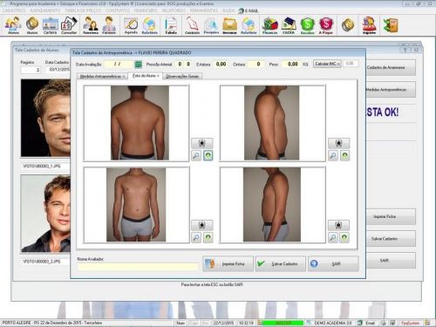Open the RELATORIOS menu
The image size is (436, 327).
tap(174, 10)
